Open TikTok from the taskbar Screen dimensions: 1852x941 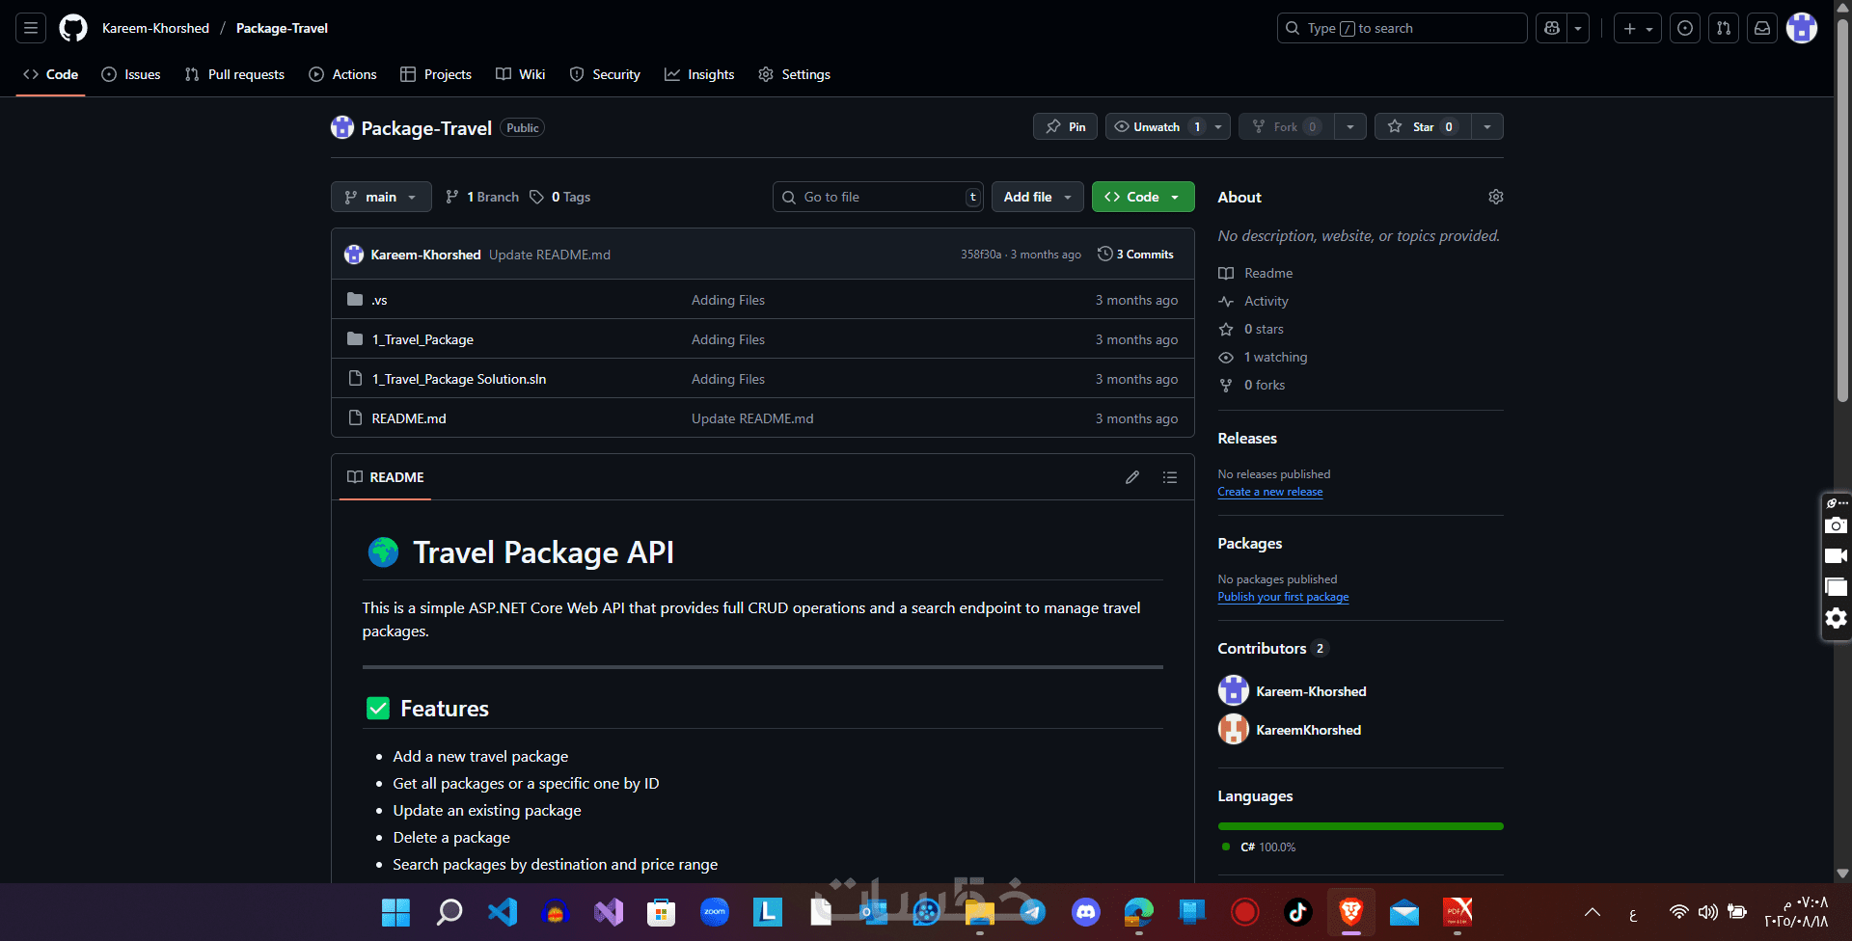click(x=1298, y=912)
